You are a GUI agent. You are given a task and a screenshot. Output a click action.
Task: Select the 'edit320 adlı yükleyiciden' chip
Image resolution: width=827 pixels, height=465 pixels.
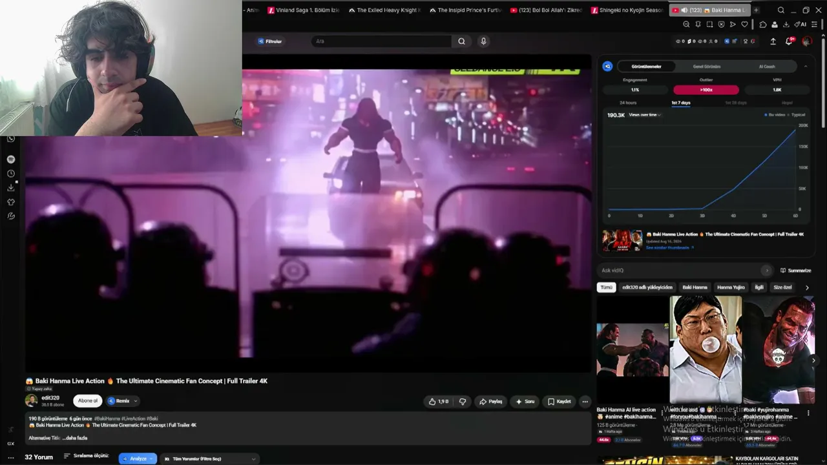(x=647, y=287)
